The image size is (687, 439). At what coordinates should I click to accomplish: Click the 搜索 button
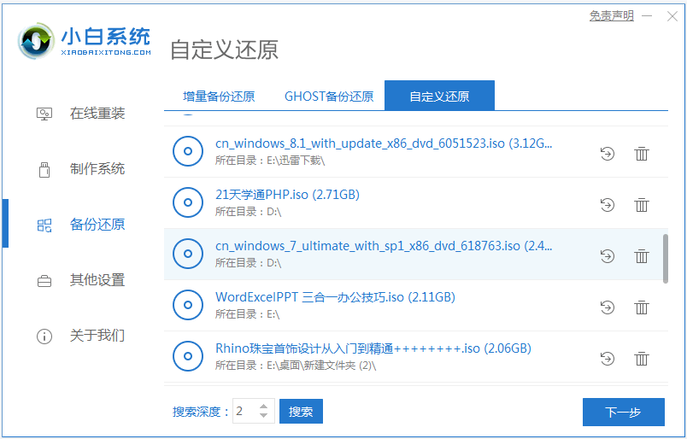[301, 411]
